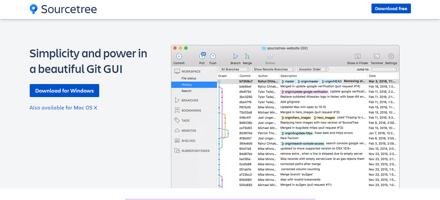Select the Branch toolbar icon
The height and width of the screenshot is (200, 440).
point(235,56)
